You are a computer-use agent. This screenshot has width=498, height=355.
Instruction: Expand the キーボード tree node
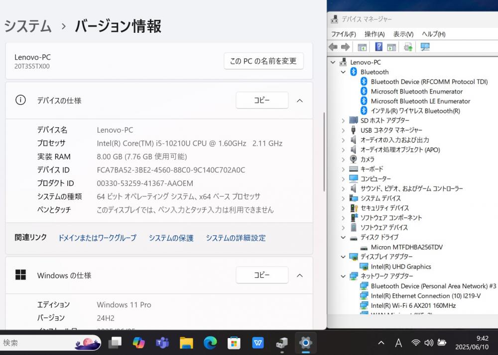(343, 169)
